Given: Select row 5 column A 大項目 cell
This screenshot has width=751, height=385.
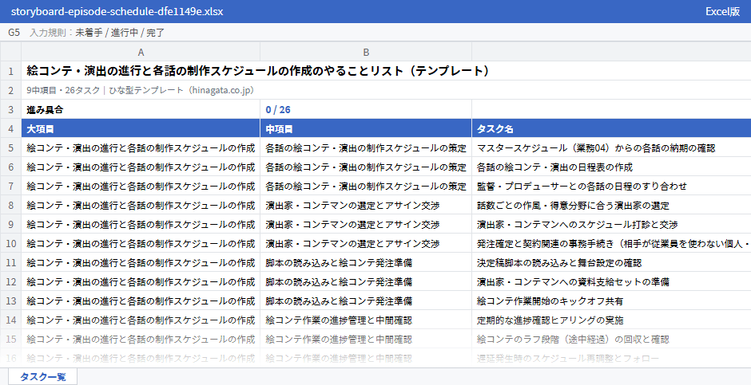Looking at the screenshot, I should tap(141, 148).
